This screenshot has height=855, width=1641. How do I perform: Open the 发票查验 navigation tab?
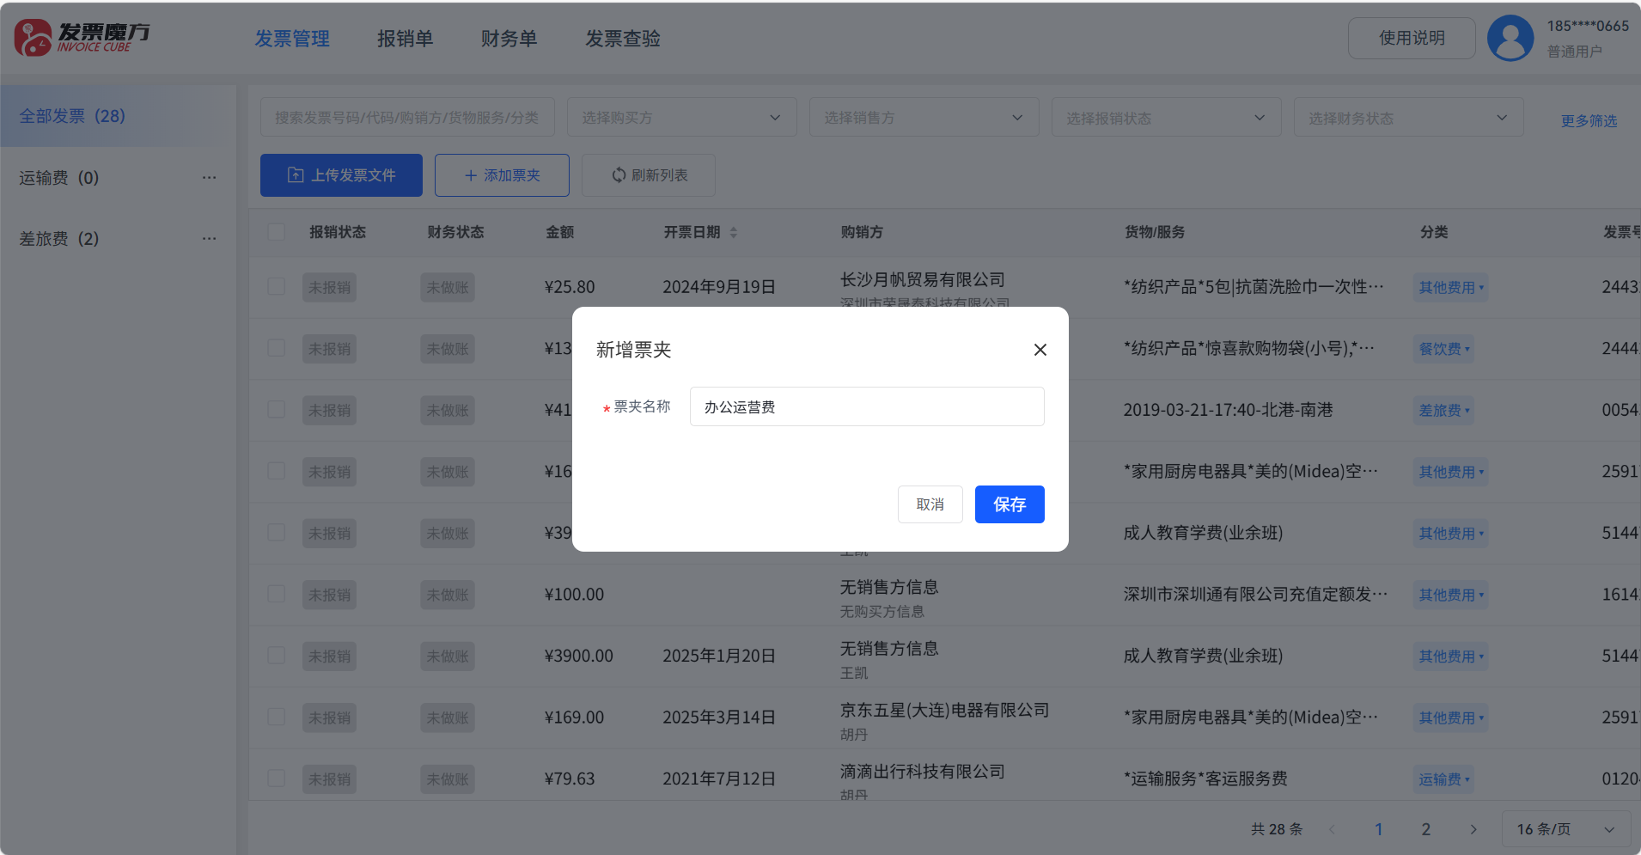623,39
